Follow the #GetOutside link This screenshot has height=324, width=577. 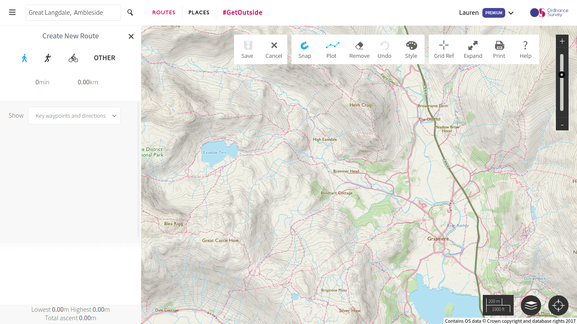coord(242,13)
